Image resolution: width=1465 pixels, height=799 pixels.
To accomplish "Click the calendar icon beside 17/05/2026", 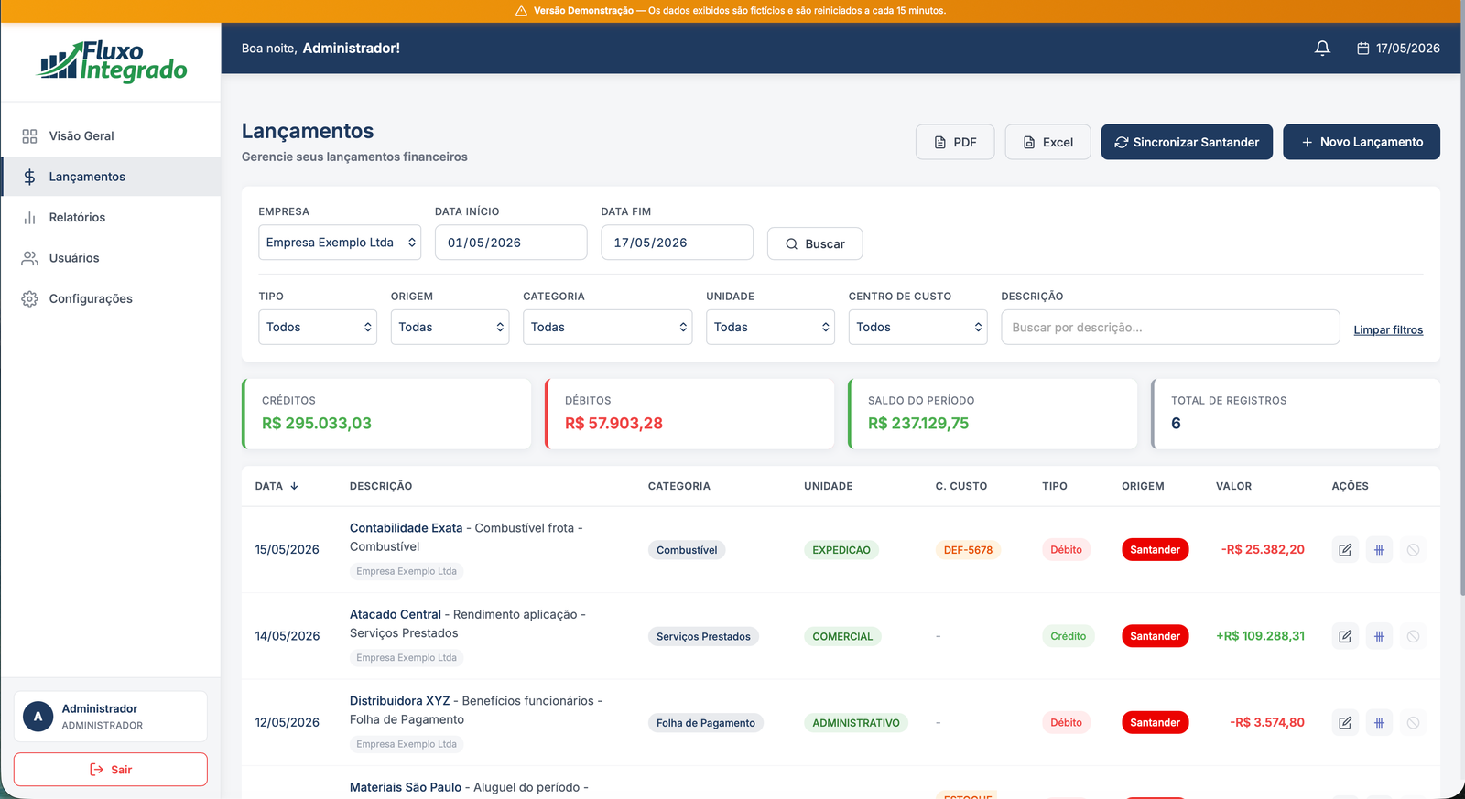I will (1362, 49).
